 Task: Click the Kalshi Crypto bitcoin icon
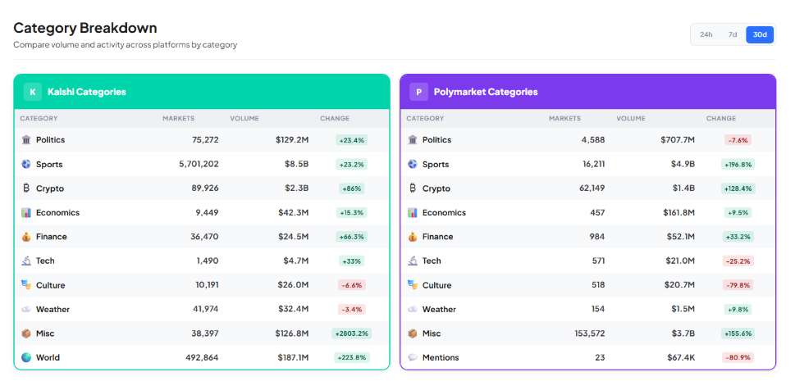coord(26,188)
